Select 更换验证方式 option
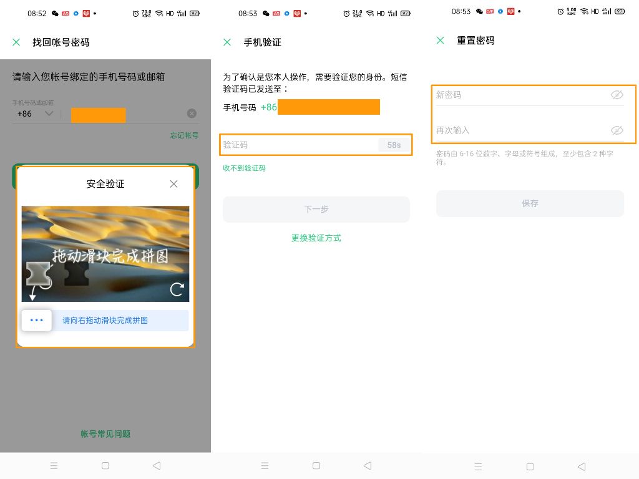The height and width of the screenshot is (479, 639). click(316, 238)
